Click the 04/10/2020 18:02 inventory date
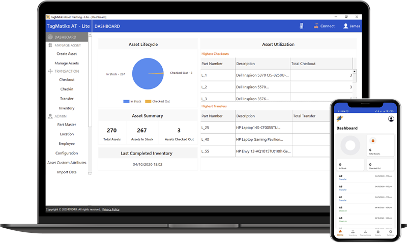This screenshot has width=407, height=243. pos(148,164)
